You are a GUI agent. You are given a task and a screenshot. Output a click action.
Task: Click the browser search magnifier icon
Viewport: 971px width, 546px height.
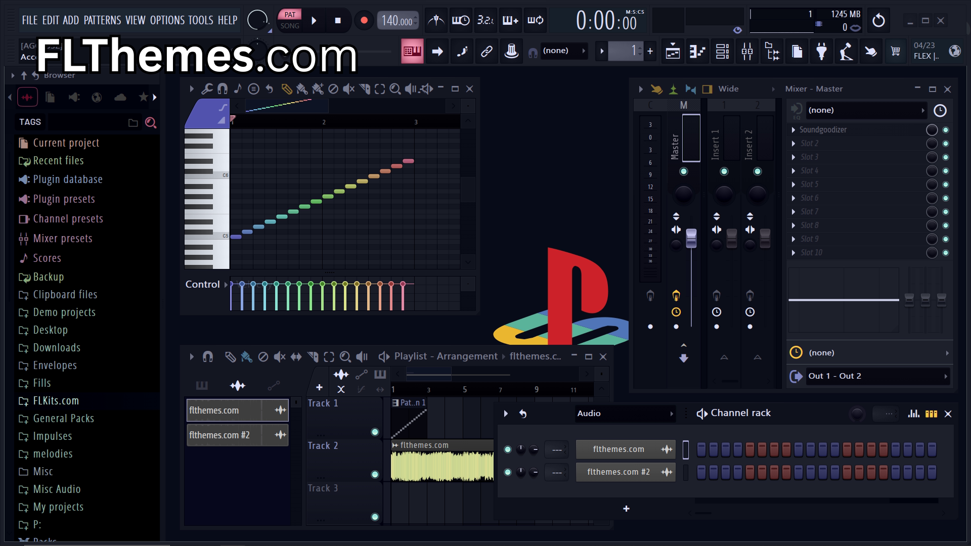[x=150, y=122]
